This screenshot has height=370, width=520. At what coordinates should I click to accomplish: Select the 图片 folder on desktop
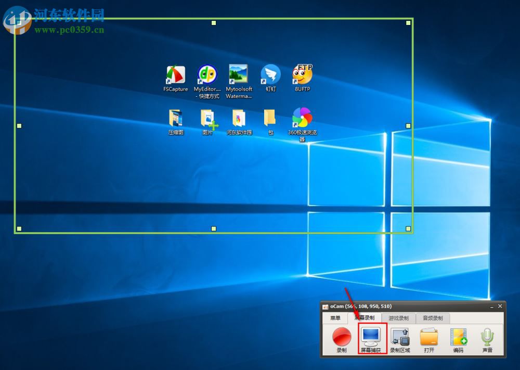pyautogui.click(x=208, y=122)
